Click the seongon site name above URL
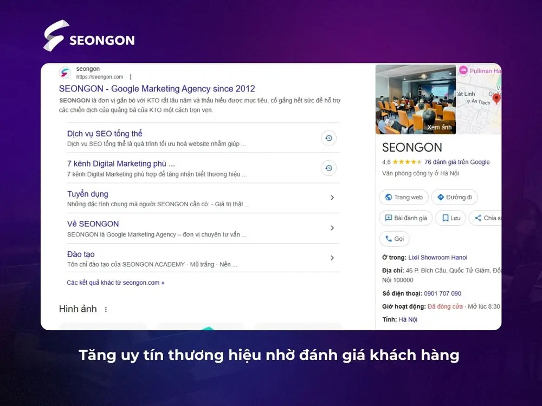Image resolution: width=542 pixels, height=406 pixels. [x=88, y=69]
